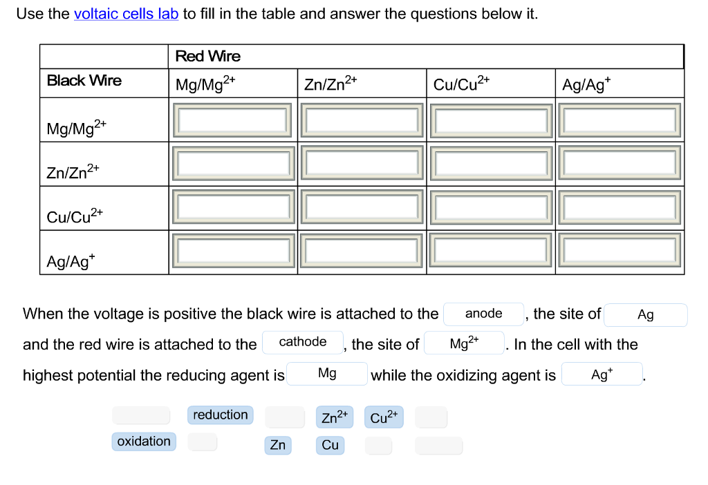The height and width of the screenshot is (485, 708).
Task: Click the Ag answer box
Action: 646,315
